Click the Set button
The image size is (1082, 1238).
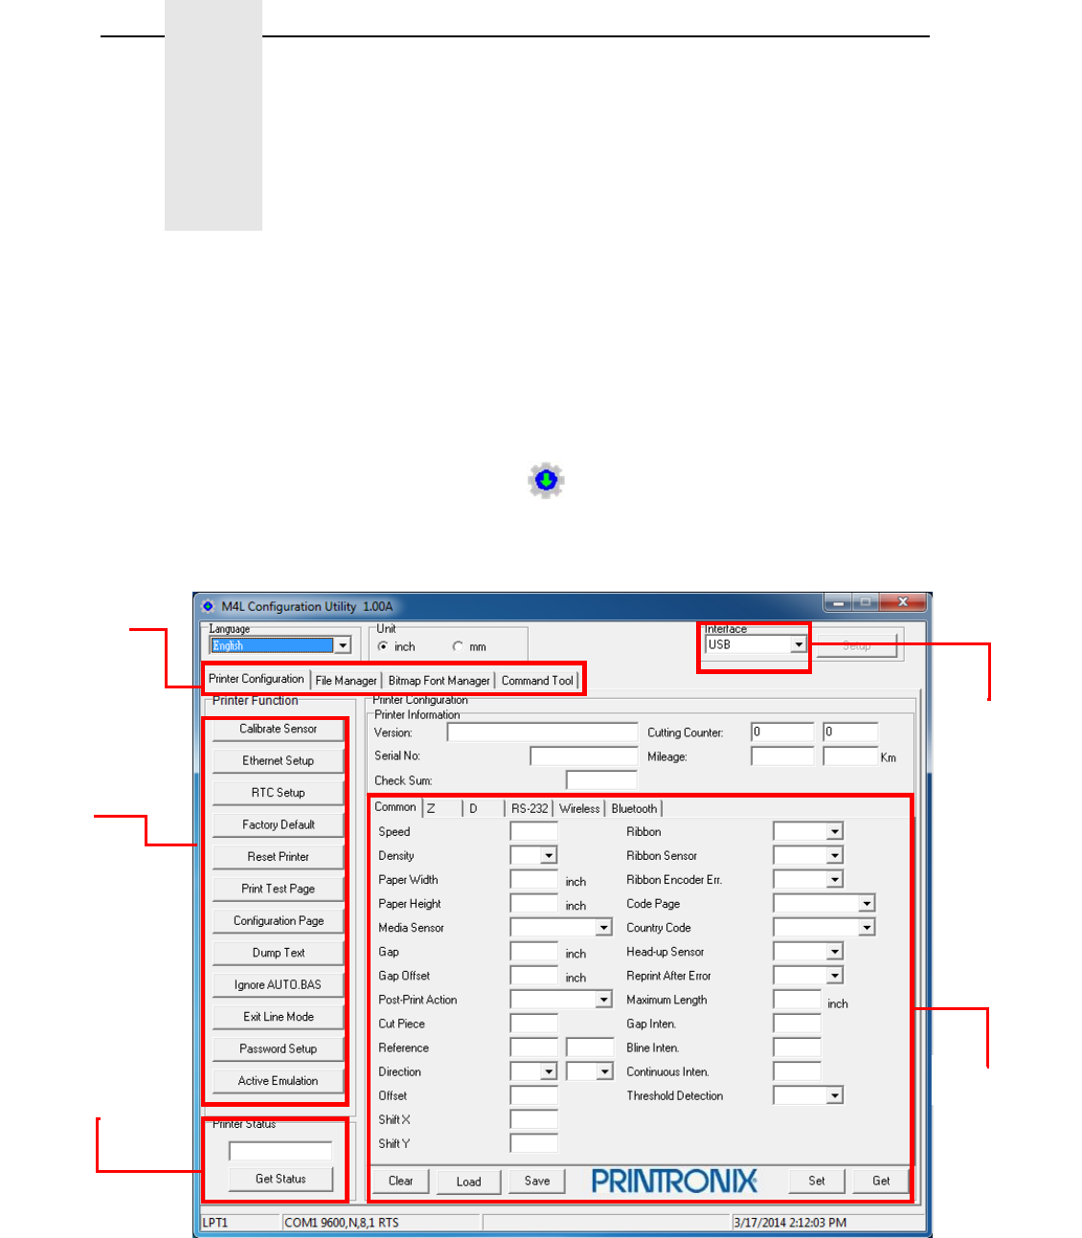pyautogui.click(x=817, y=1182)
